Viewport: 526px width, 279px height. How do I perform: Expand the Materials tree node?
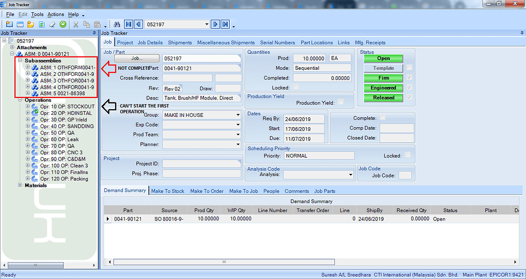[20, 185]
